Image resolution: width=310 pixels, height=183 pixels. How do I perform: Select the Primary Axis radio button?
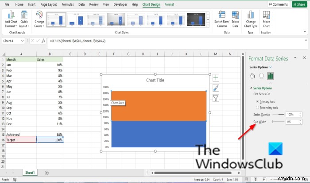(x=257, y=102)
